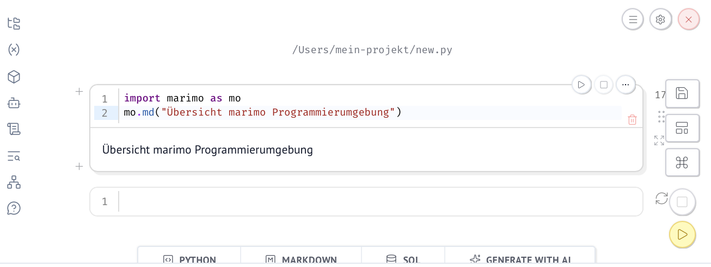
Task: Open the packages cube icon
Action: click(x=14, y=77)
